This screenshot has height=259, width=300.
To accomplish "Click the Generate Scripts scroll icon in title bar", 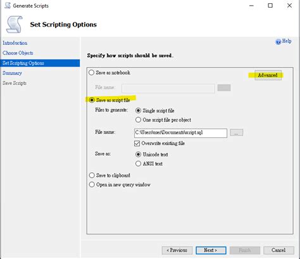I will pyautogui.click(x=8, y=6).
